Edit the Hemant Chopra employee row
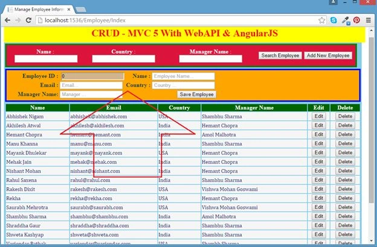This screenshot has width=377, height=247. (319, 135)
